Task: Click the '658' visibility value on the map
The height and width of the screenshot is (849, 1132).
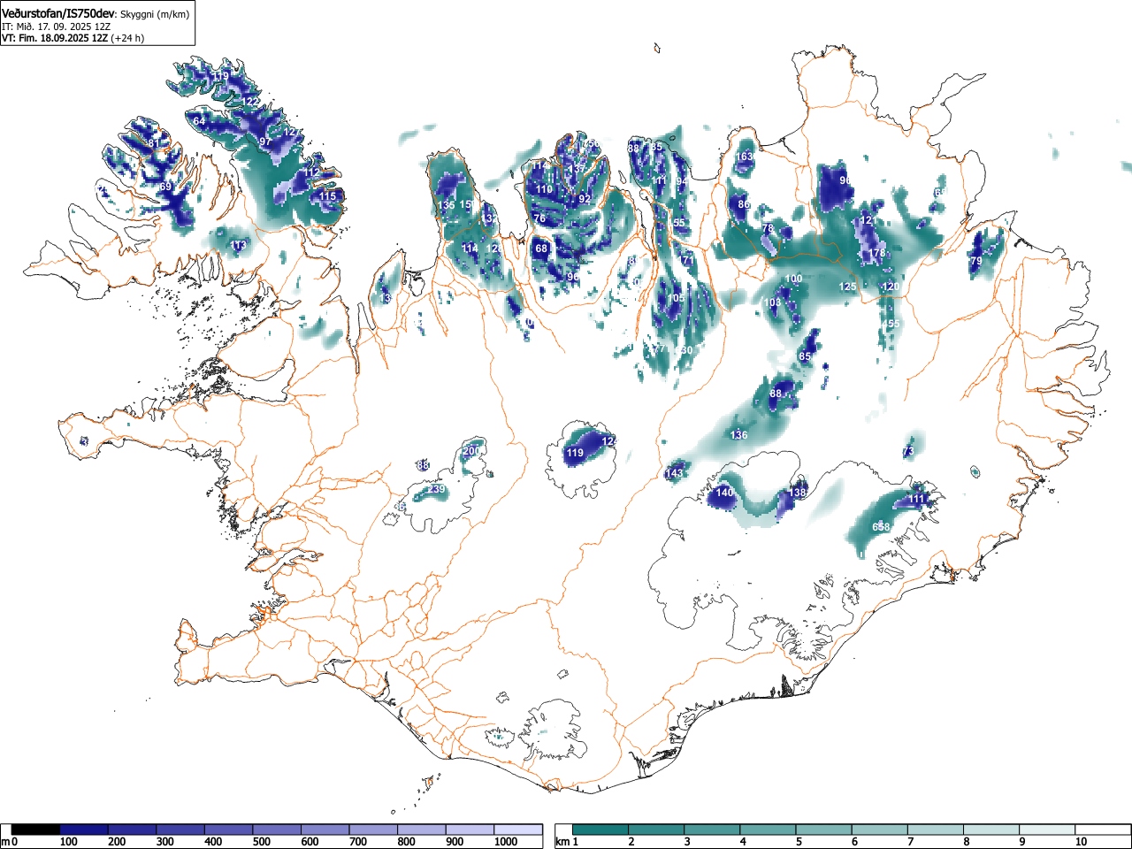Action: pyautogui.click(x=881, y=527)
